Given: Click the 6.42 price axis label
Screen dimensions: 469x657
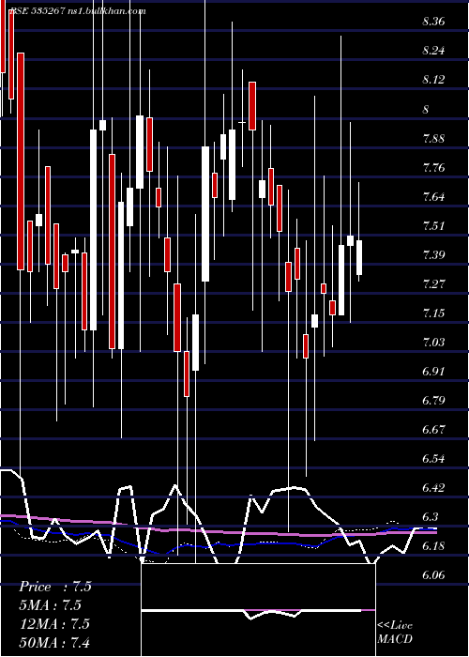Looking at the screenshot, I should 433,488.
